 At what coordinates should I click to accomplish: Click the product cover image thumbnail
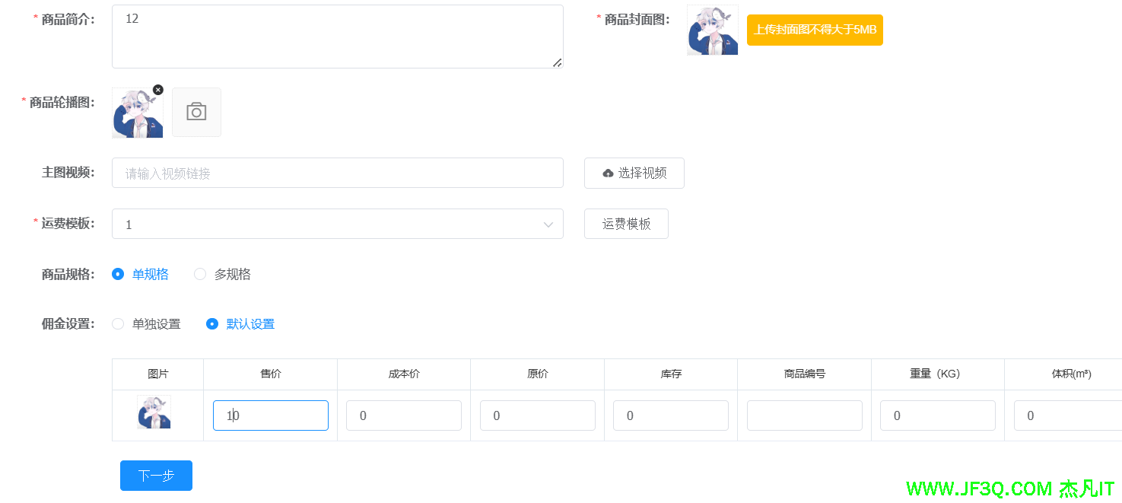tap(712, 30)
